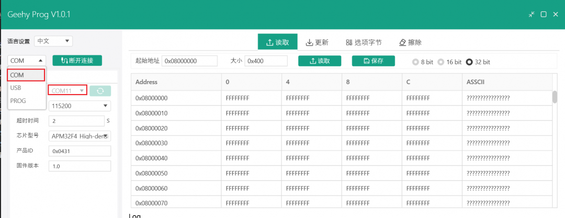The width and height of the screenshot is (565, 218).
Task: Click the 超时时间 input field
Action: (x=76, y=121)
